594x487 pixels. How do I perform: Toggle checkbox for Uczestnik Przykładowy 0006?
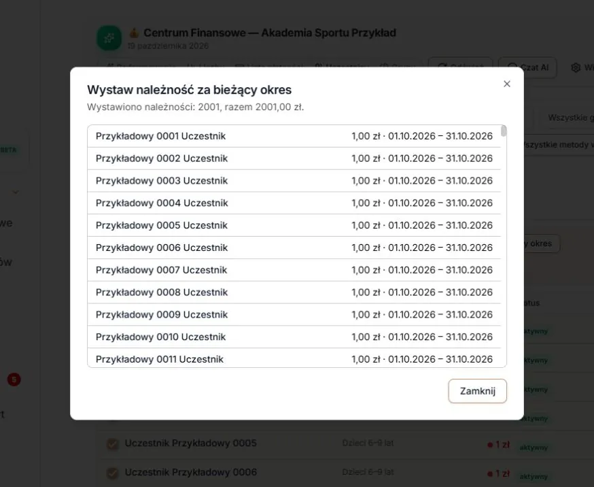tap(113, 473)
